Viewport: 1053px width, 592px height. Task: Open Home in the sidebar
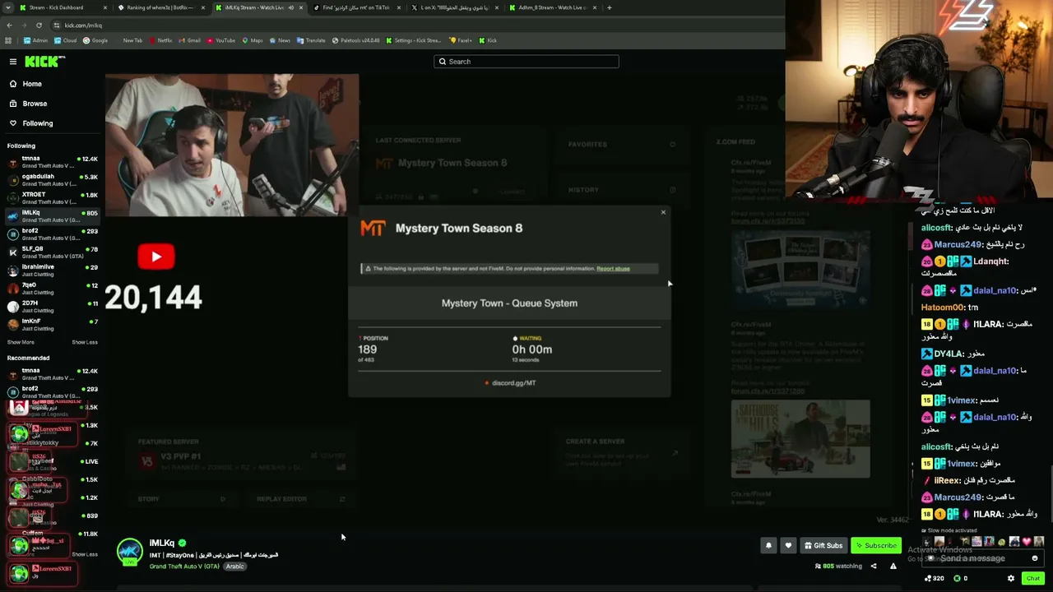26,84
